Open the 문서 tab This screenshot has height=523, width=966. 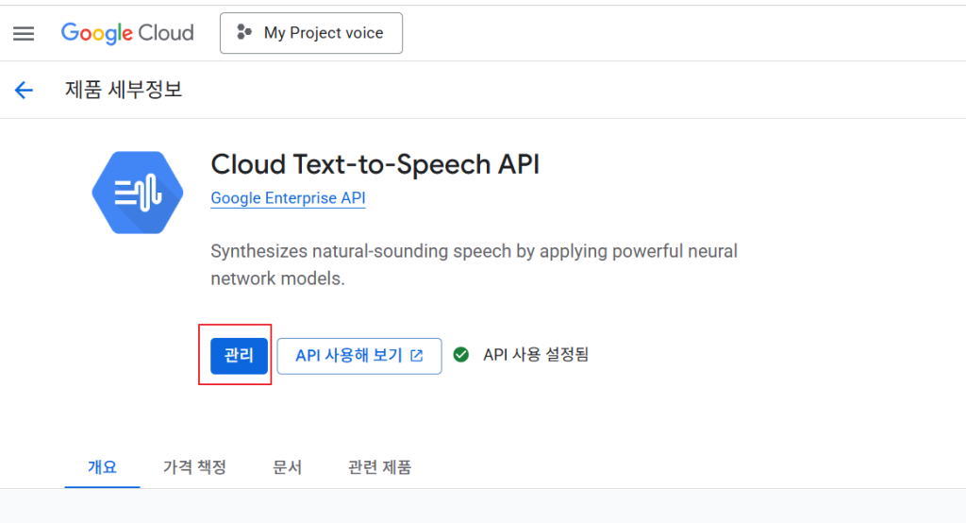coord(287,467)
